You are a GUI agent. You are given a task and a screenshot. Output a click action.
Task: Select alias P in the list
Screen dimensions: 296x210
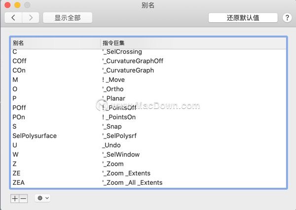[x=14, y=98]
